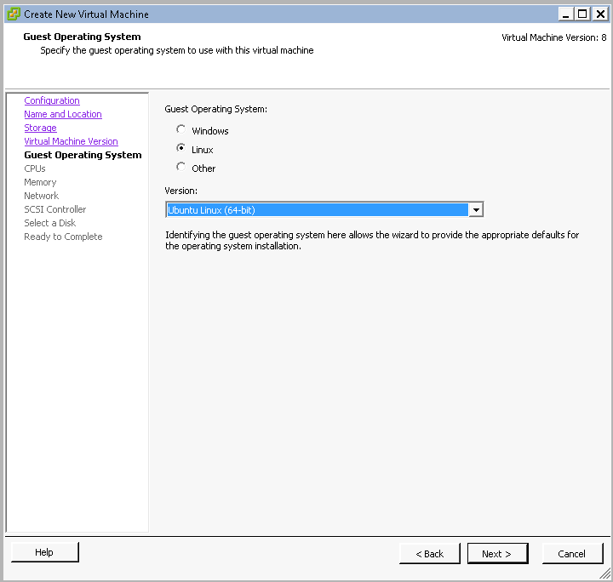The width and height of the screenshot is (613, 582).
Task: Select the Linux guest OS radio button
Action: pos(180,148)
